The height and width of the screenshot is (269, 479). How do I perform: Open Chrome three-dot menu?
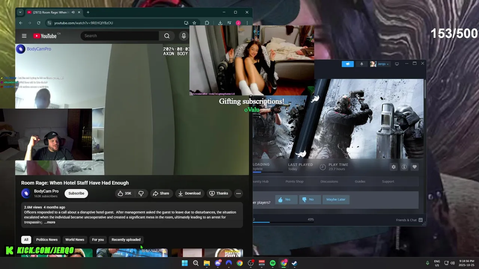pyautogui.click(x=247, y=23)
